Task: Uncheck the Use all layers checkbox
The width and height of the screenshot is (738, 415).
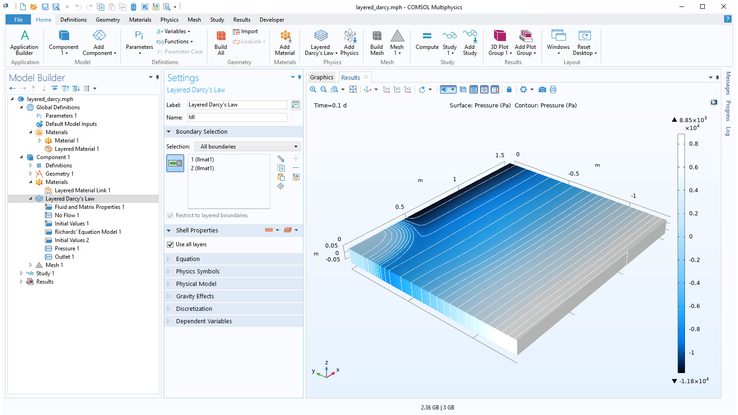Action: [x=170, y=244]
